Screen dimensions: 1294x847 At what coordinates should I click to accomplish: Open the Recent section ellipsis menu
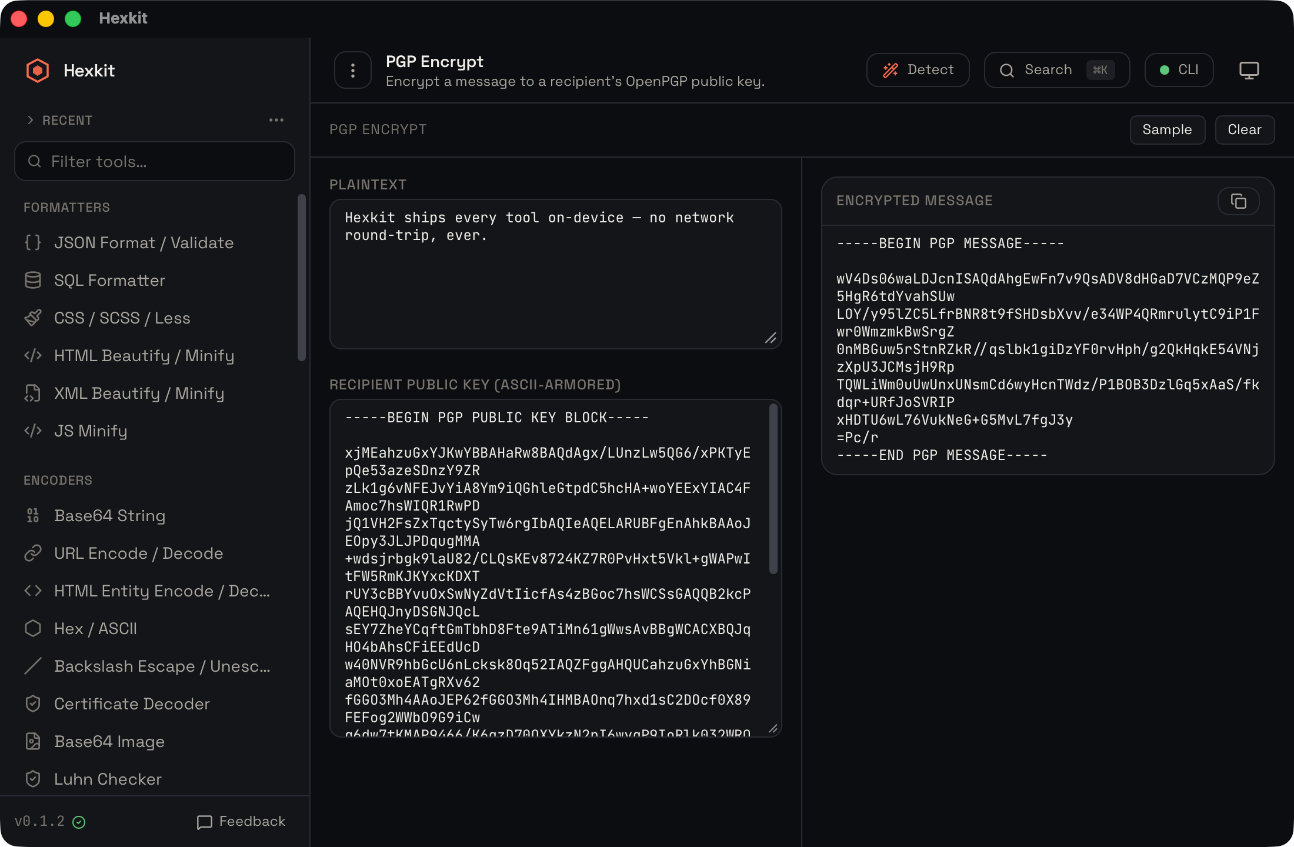[x=276, y=120]
